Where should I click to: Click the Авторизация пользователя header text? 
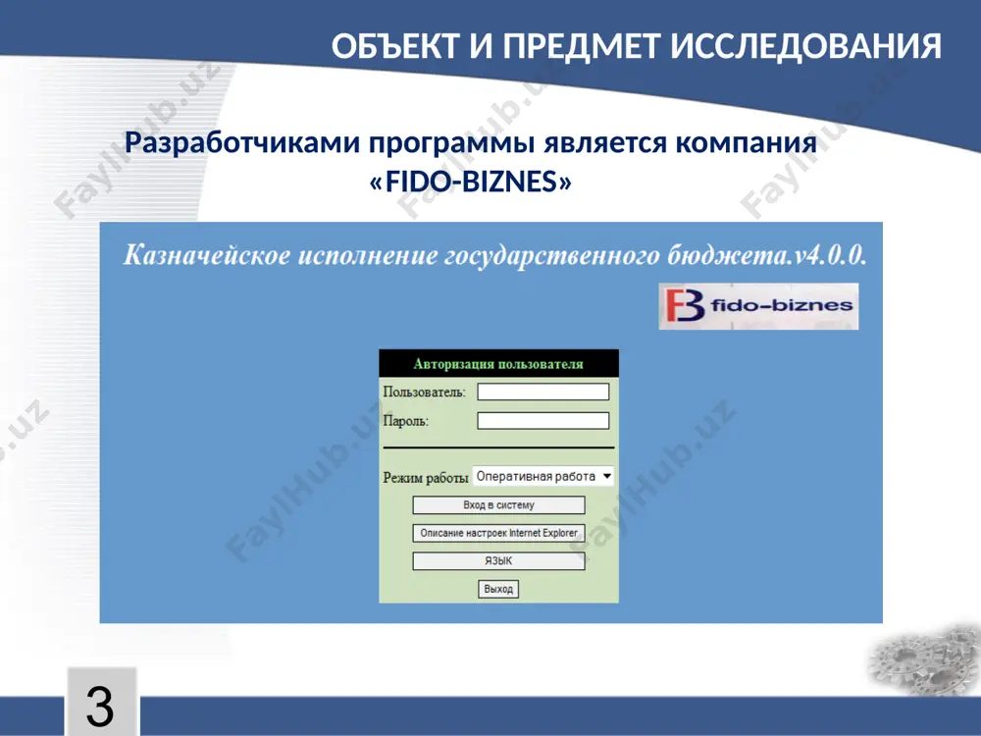pyautogui.click(x=498, y=364)
